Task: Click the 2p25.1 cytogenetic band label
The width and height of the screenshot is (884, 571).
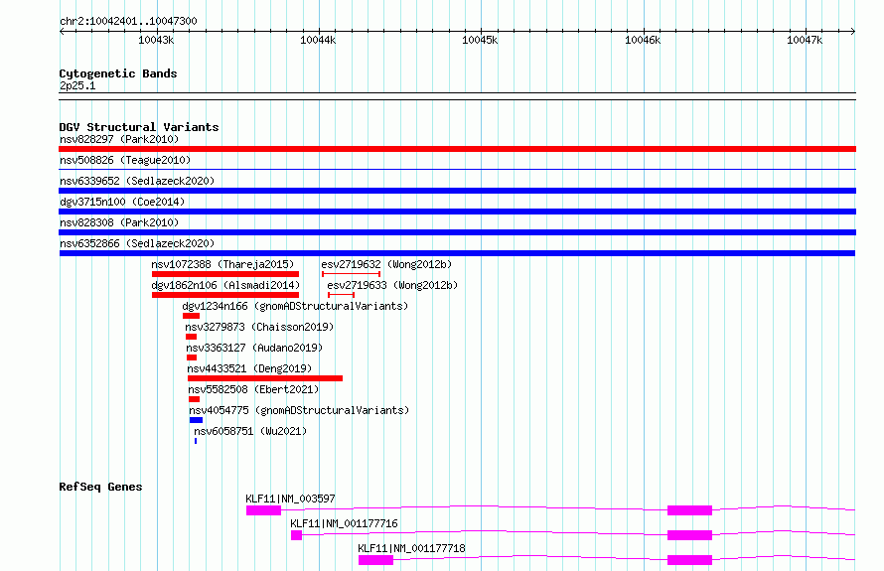Action: (77, 85)
